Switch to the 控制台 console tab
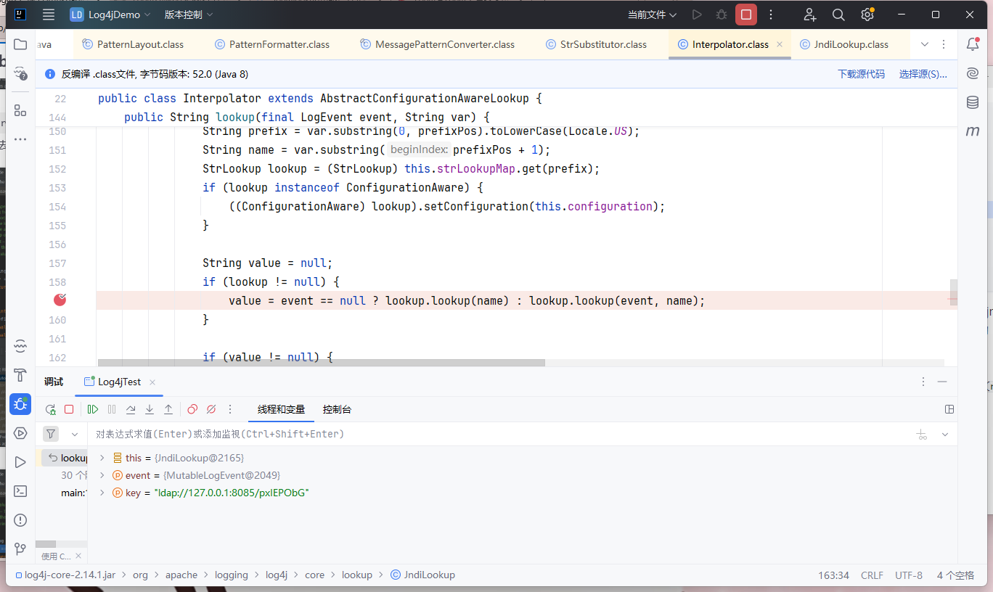Screen dimensions: 993x592 [x=337, y=409]
